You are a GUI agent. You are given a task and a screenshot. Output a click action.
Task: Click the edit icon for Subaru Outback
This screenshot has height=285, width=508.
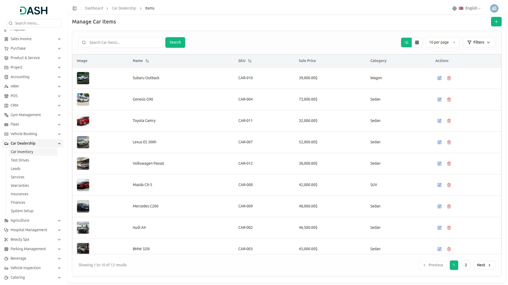click(x=439, y=78)
